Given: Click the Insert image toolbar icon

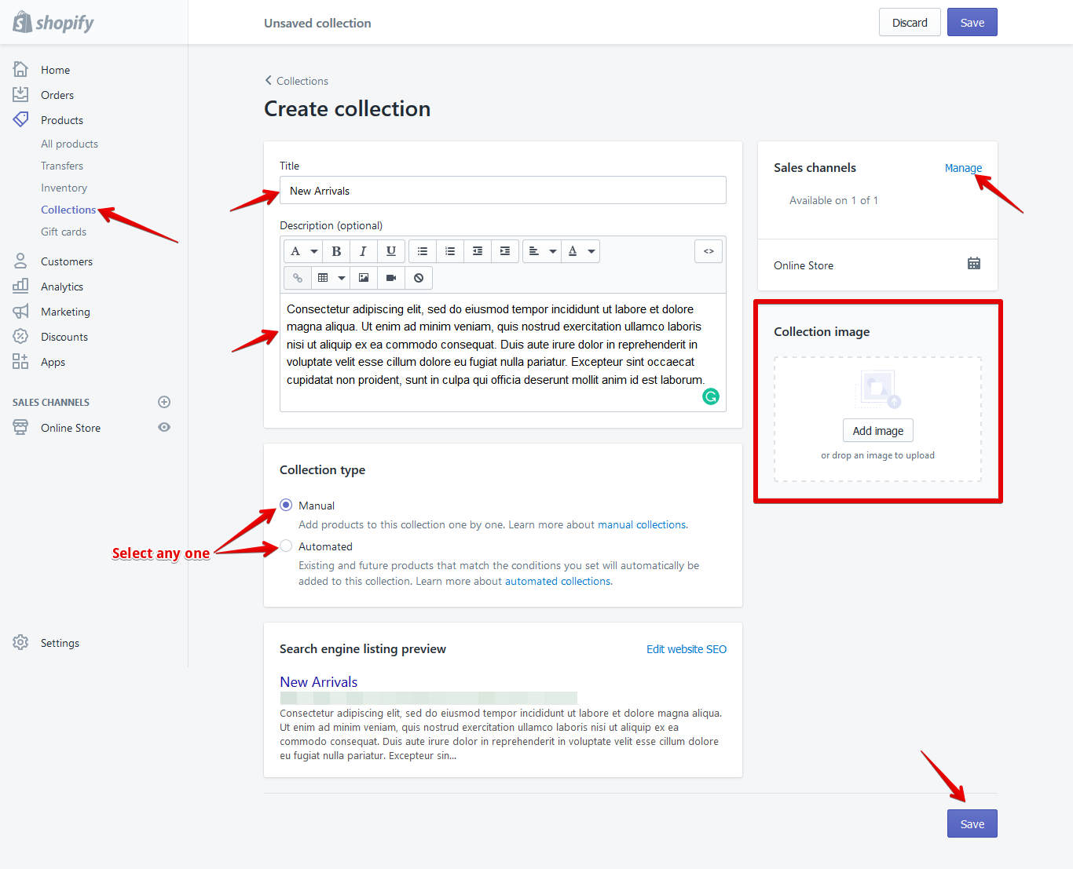Looking at the screenshot, I should 364,278.
